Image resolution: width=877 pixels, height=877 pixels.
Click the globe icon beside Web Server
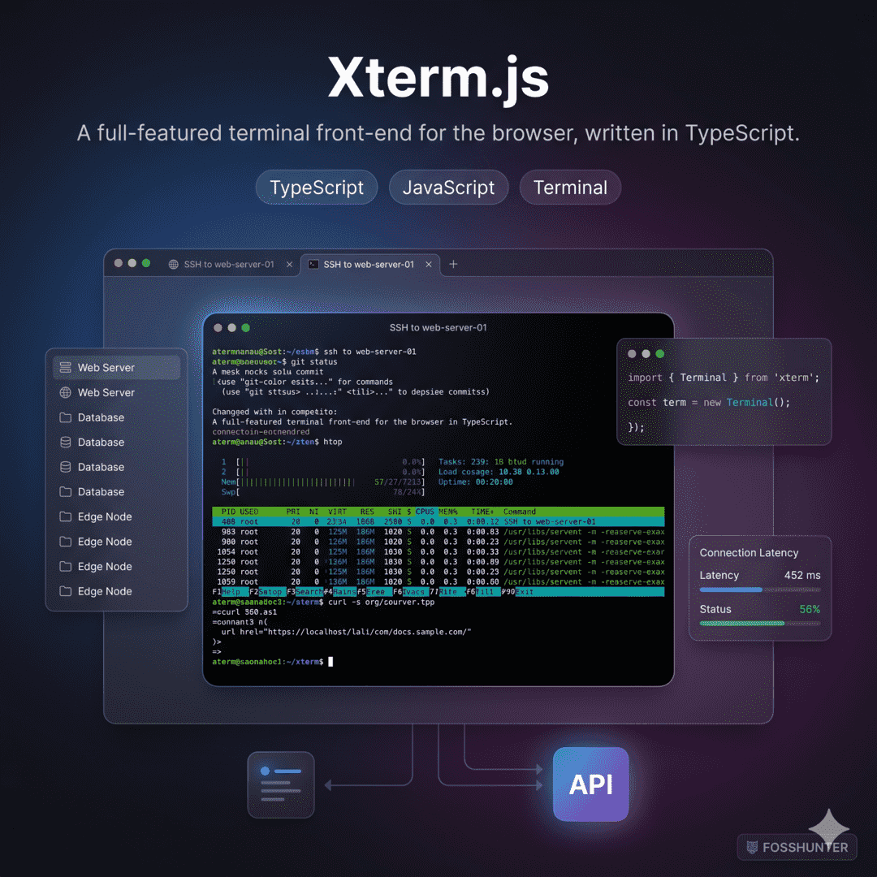(66, 393)
